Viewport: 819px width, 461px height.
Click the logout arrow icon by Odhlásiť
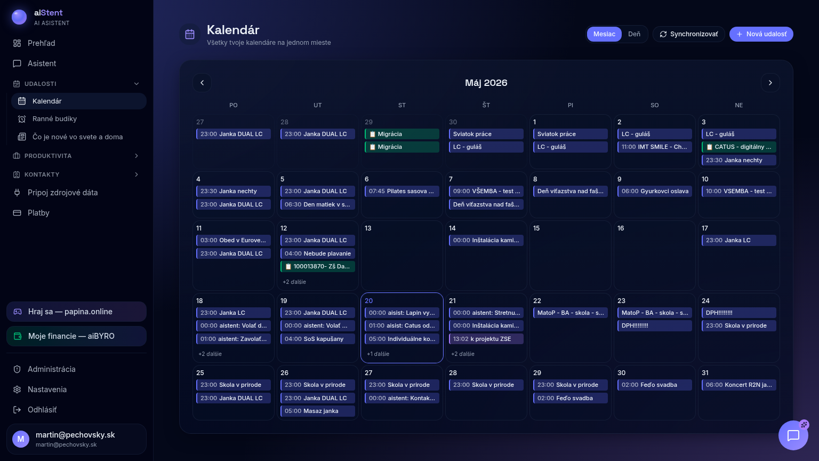coord(17,410)
